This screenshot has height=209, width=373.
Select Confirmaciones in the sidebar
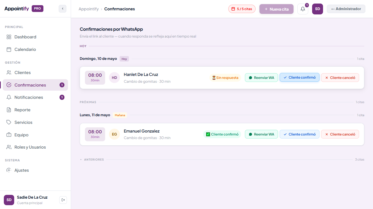(35, 85)
